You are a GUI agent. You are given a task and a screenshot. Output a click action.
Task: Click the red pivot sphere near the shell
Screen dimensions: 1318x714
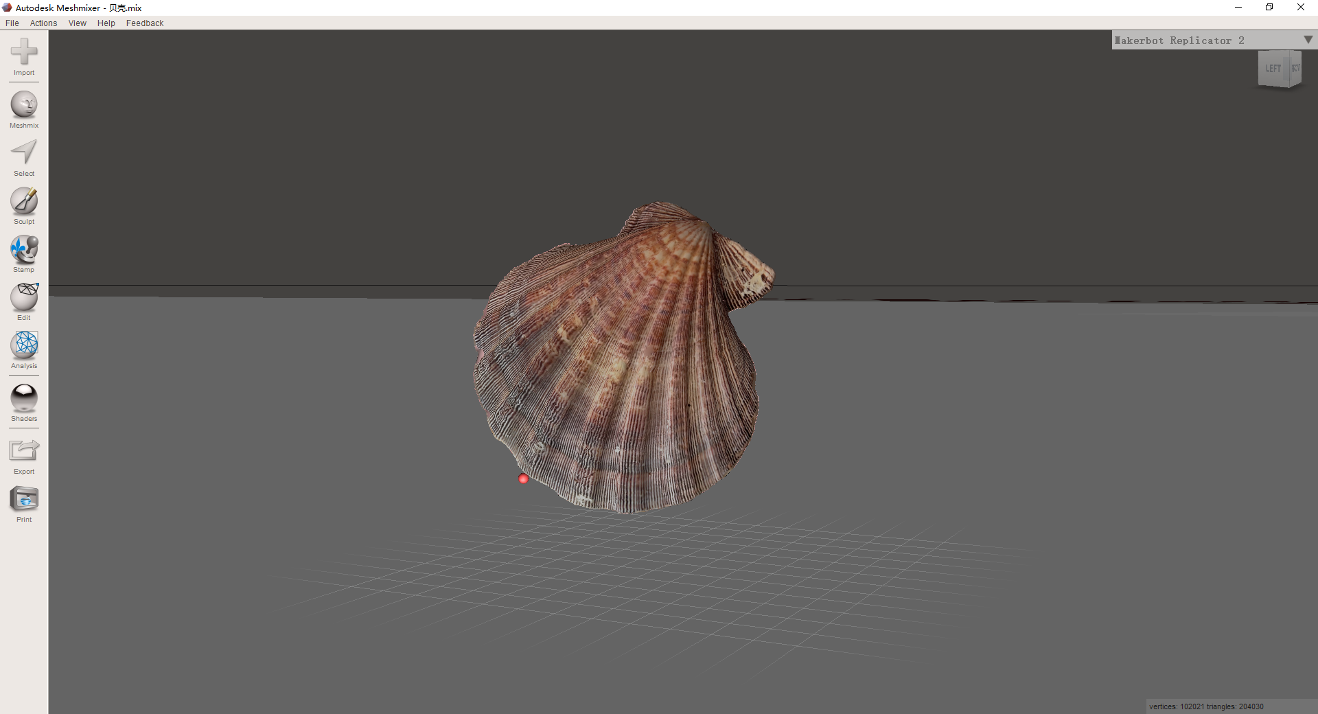click(523, 479)
